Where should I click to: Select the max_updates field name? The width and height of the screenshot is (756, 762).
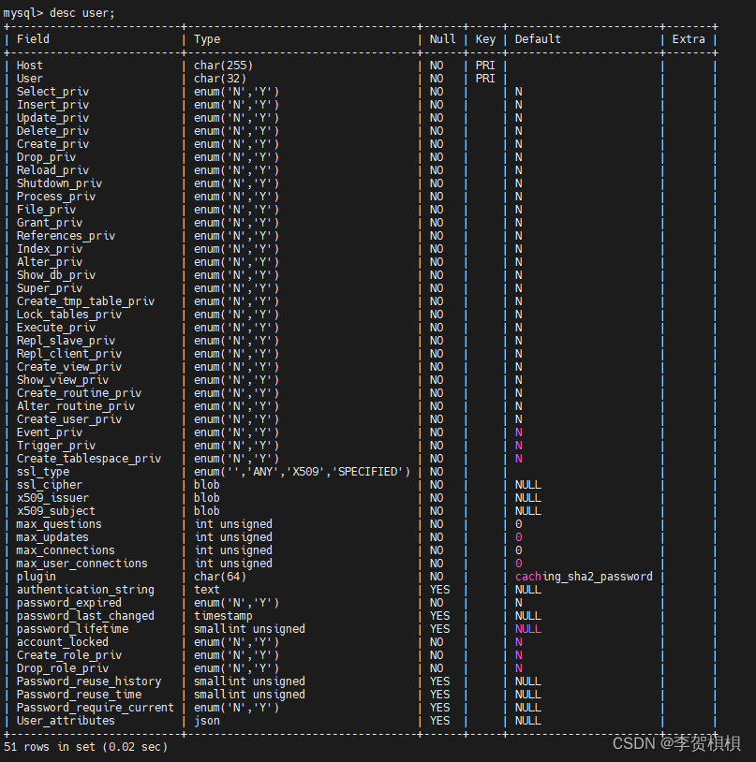click(x=53, y=538)
